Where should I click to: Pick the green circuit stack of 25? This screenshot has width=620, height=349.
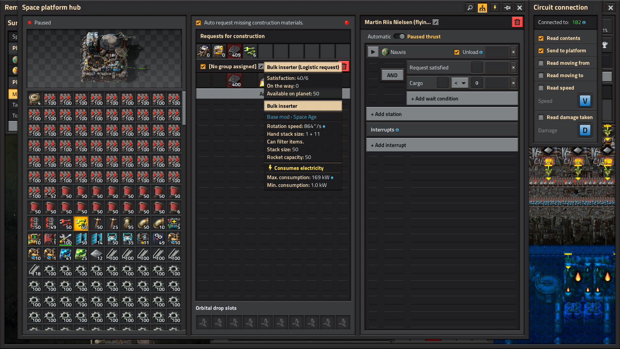click(x=81, y=254)
